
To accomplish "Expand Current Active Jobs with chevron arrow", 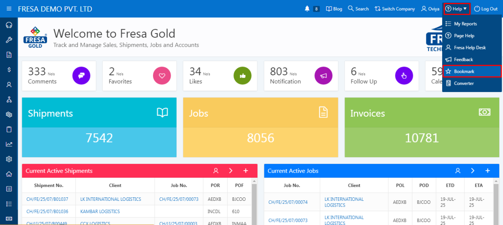I will click(x=472, y=171).
